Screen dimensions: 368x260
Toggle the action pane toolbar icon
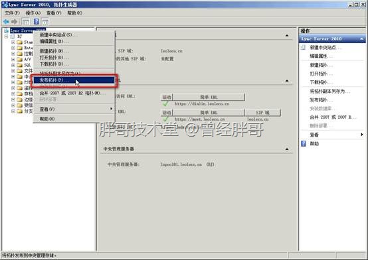pos(45,22)
